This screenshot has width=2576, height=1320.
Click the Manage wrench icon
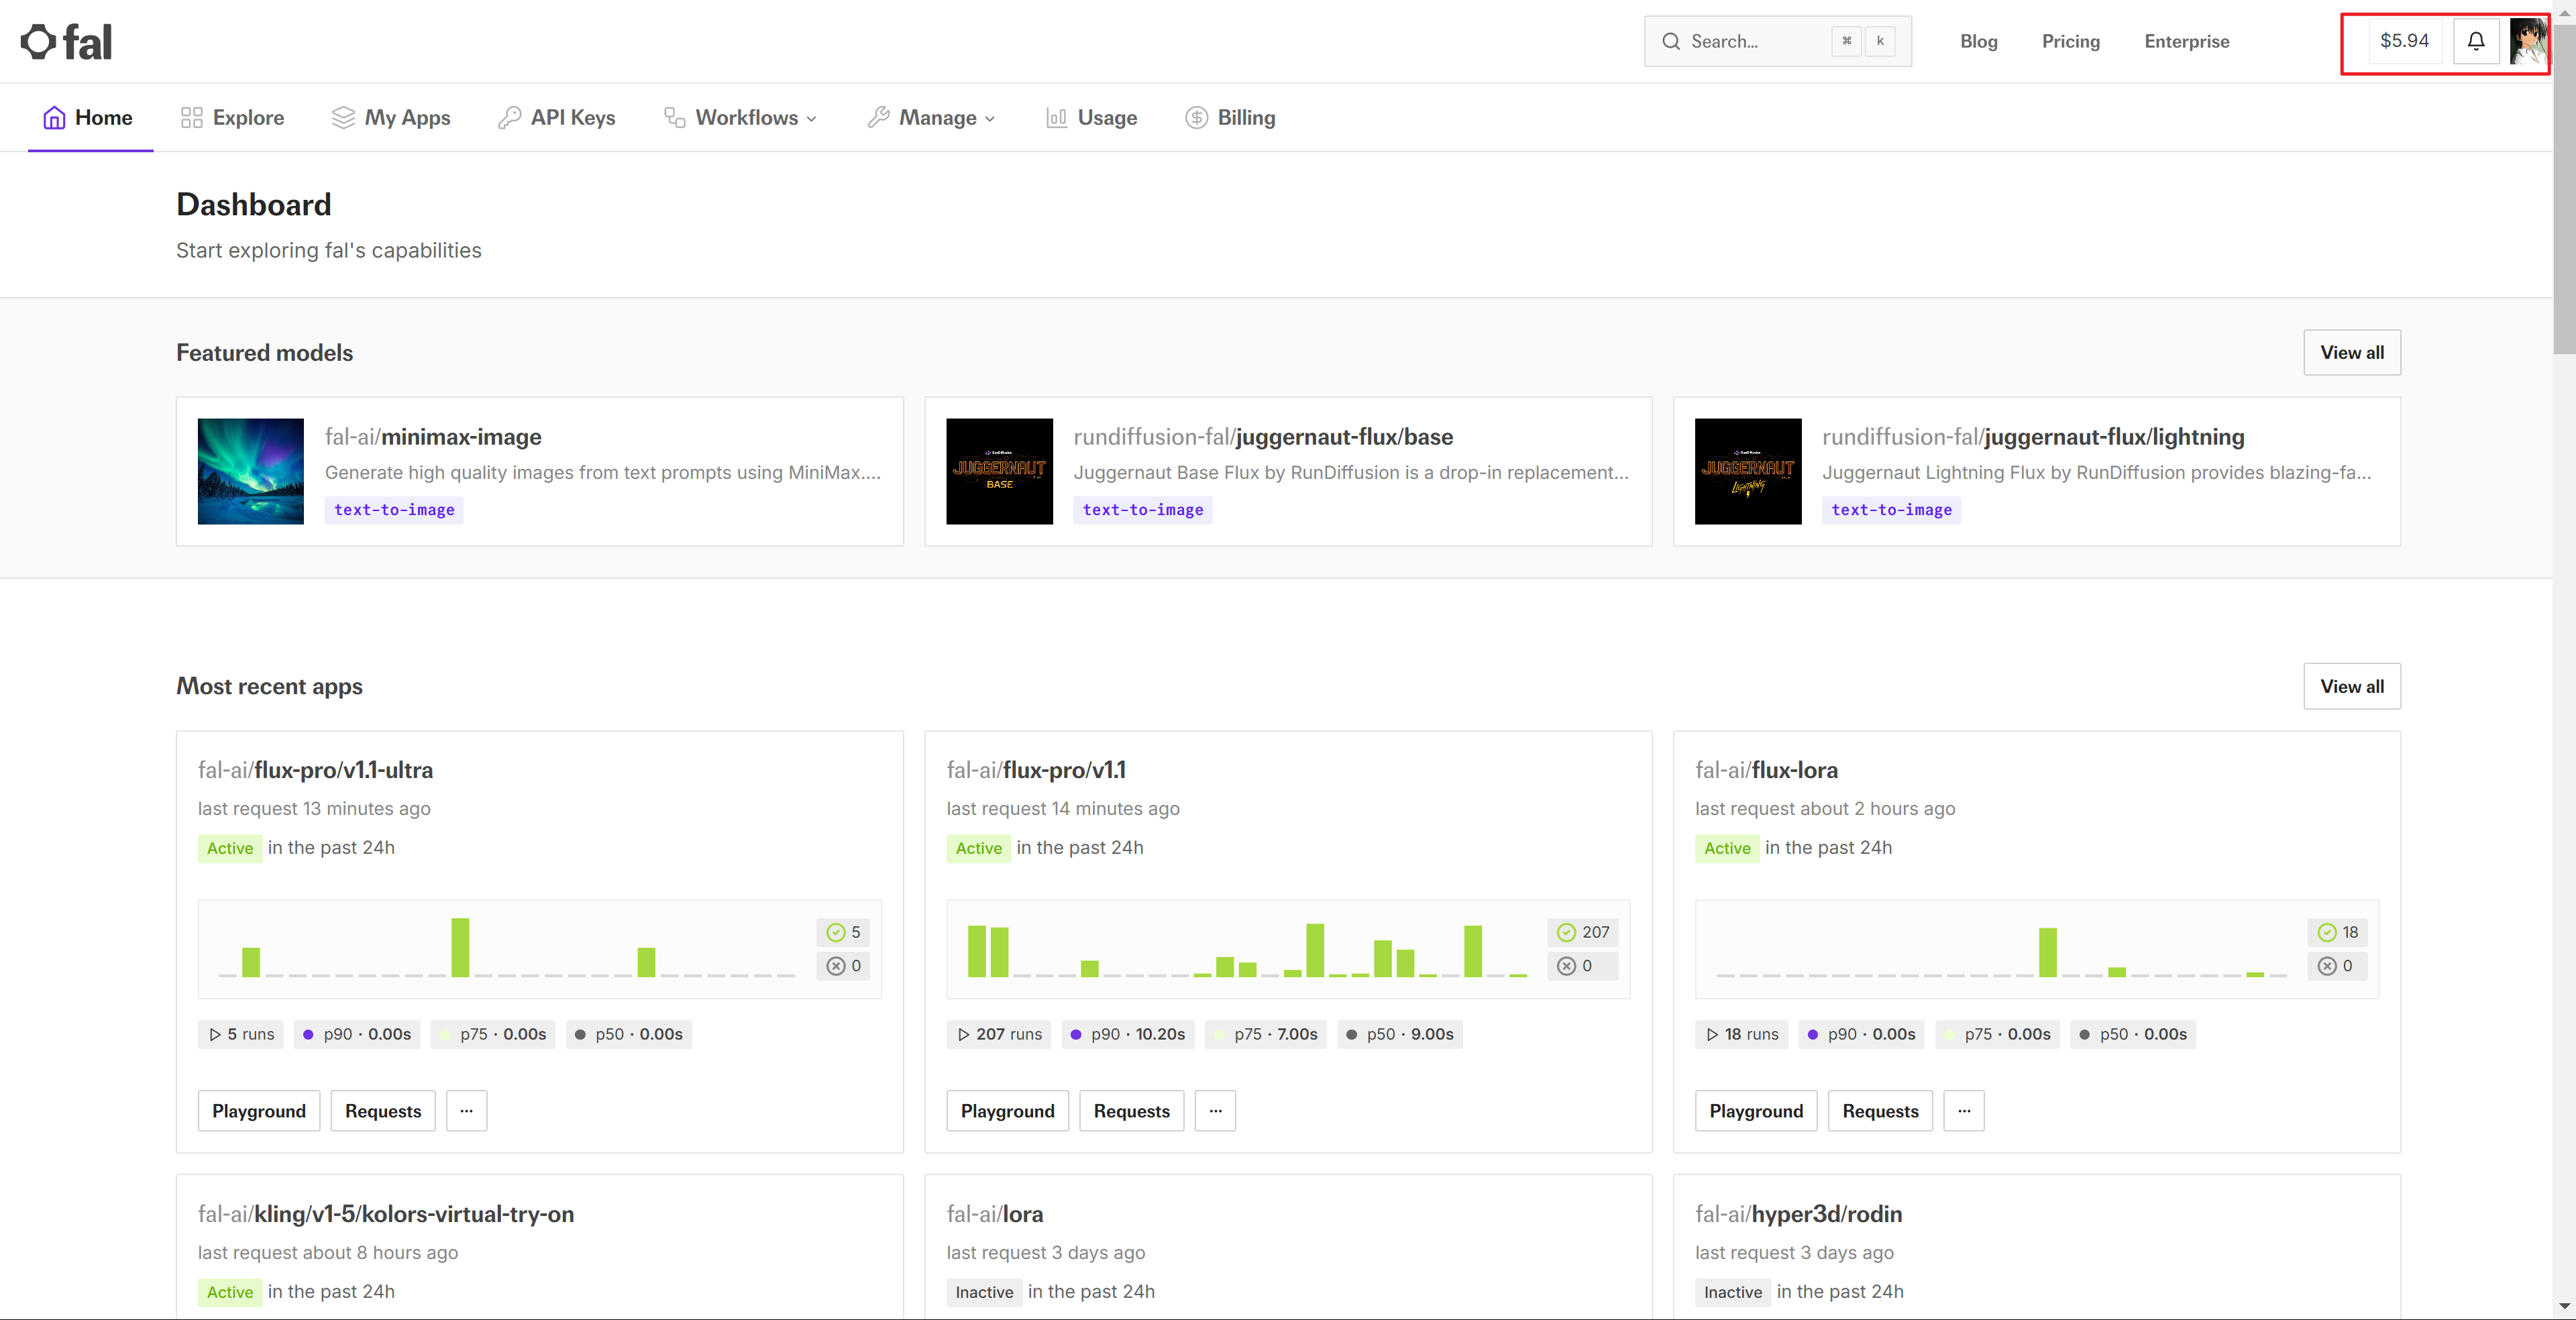click(x=878, y=118)
